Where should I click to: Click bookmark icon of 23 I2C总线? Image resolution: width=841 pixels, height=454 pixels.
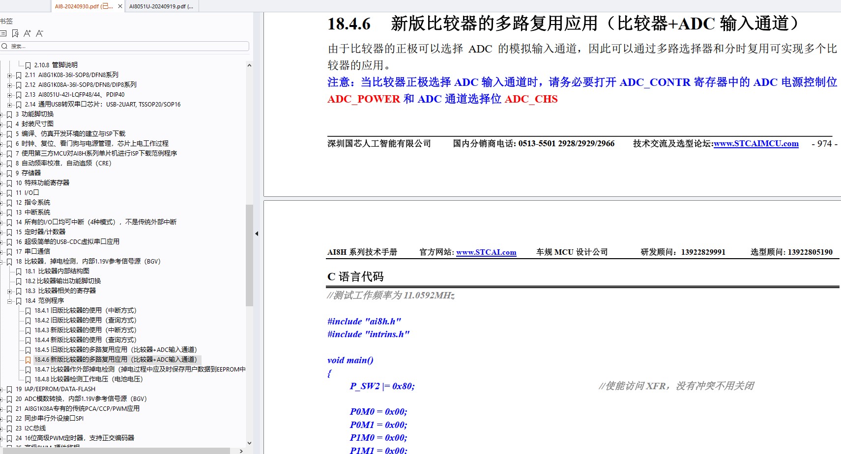(x=9, y=428)
